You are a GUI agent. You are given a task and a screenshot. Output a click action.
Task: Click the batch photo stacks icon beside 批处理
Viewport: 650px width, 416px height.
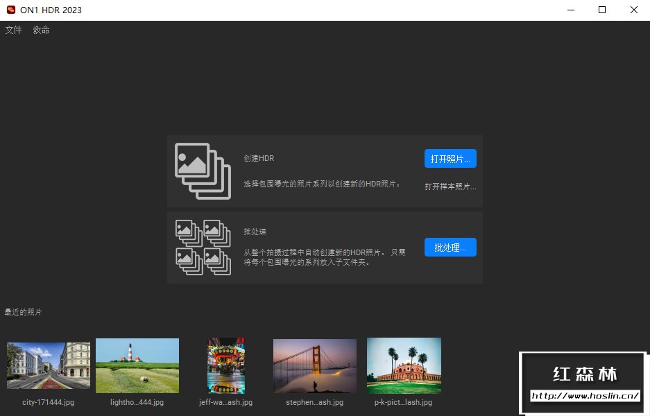(202, 247)
